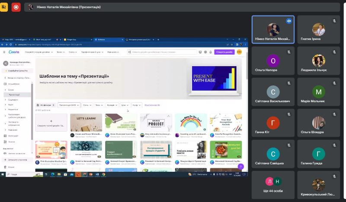Open the rainbow How Many Do You See template
The height and width of the screenshot is (202, 346).
[x=191, y=123]
